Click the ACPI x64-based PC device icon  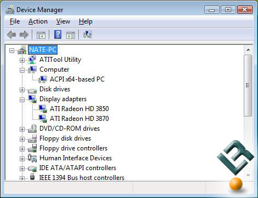click(43, 79)
